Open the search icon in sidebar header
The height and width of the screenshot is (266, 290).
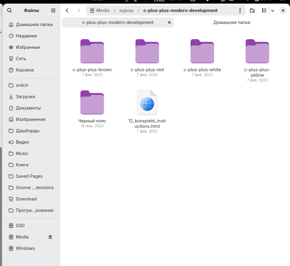click(10, 10)
